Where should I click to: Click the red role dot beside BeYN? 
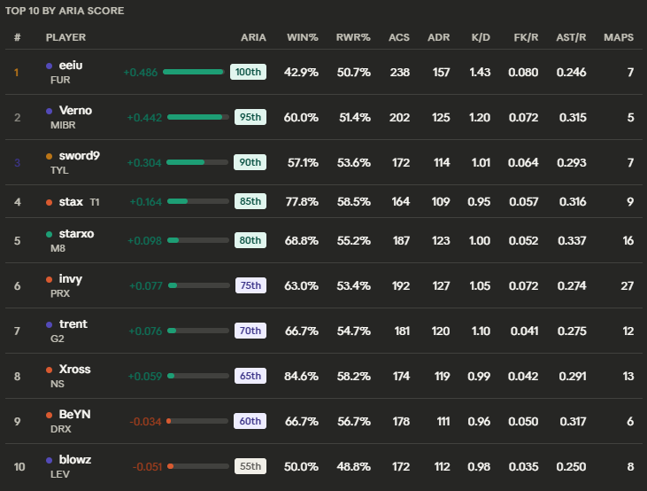point(49,415)
